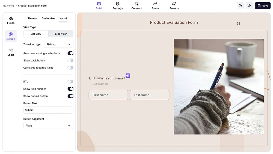
Task: Click the question Description placeholder
Action: pyautogui.click(x=100, y=84)
